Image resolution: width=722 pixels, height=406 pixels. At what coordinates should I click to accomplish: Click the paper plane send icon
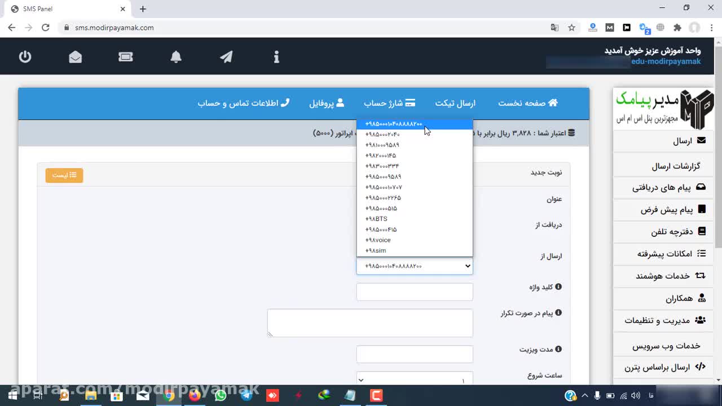tap(226, 56)
